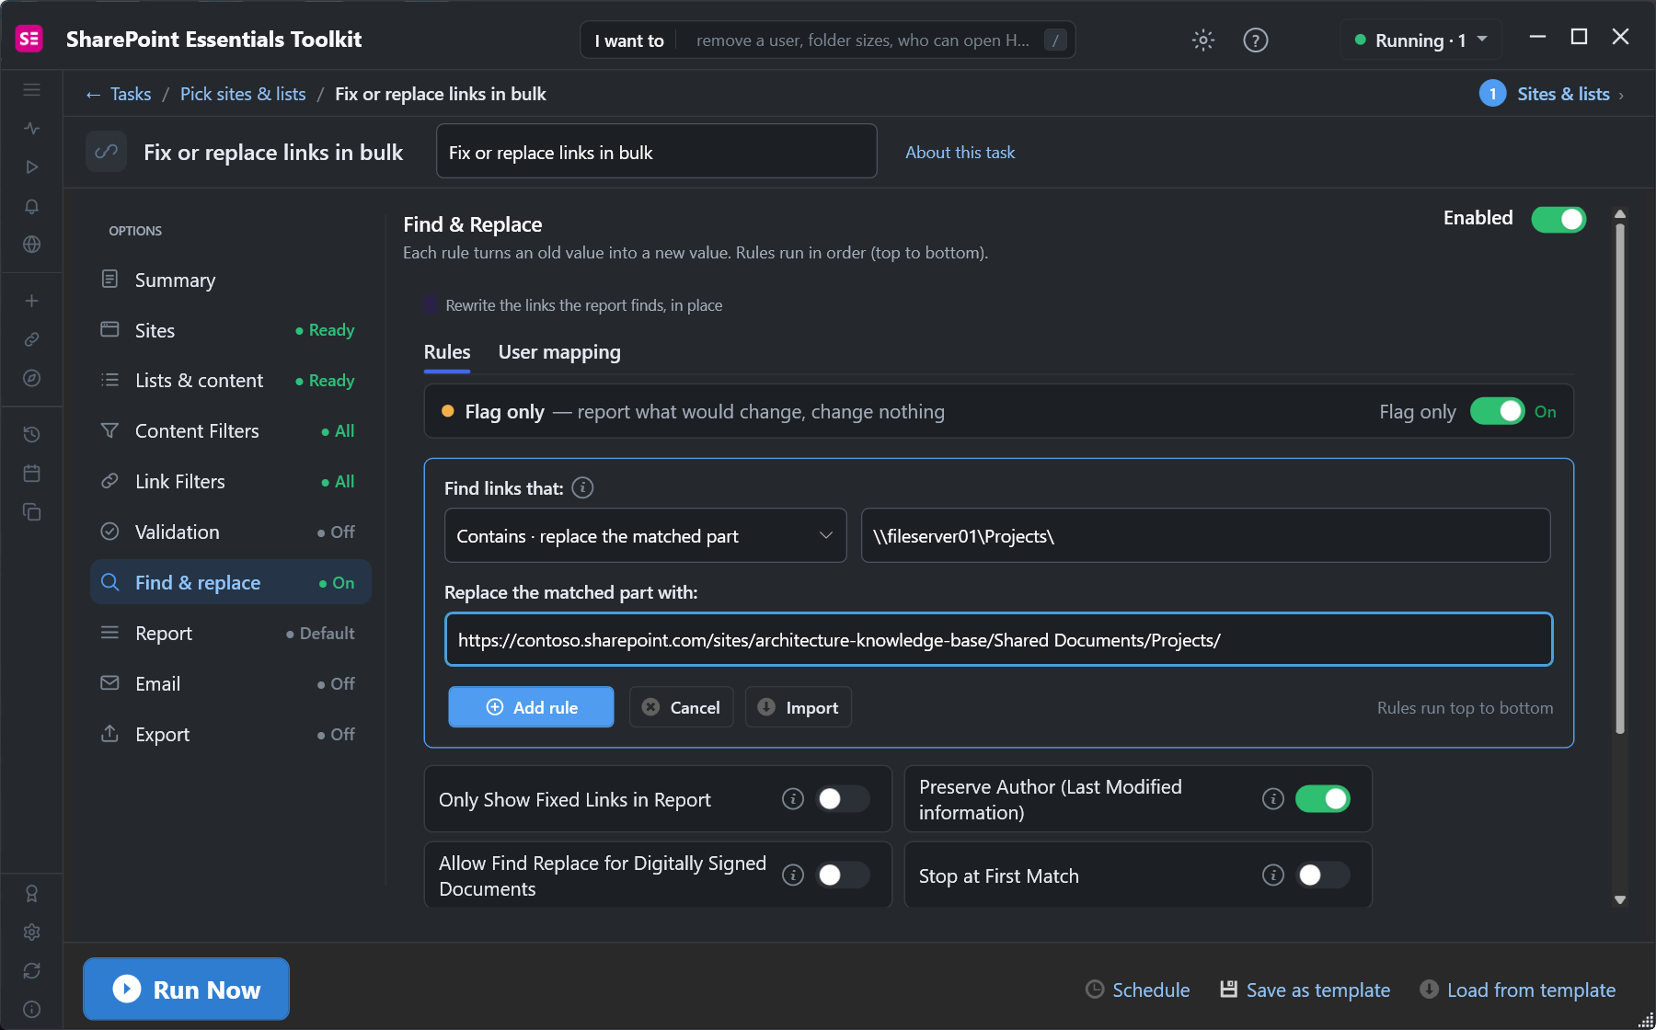The image size is (1656, 1030).
Task: Focus the I want to search box
Action: (828, 40)
